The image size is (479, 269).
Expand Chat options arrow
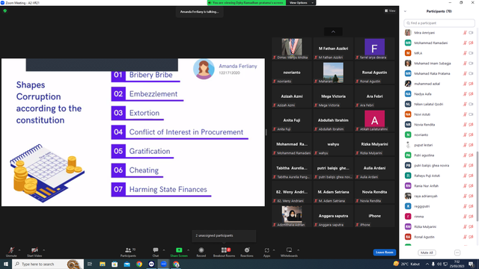click(164, 250)
